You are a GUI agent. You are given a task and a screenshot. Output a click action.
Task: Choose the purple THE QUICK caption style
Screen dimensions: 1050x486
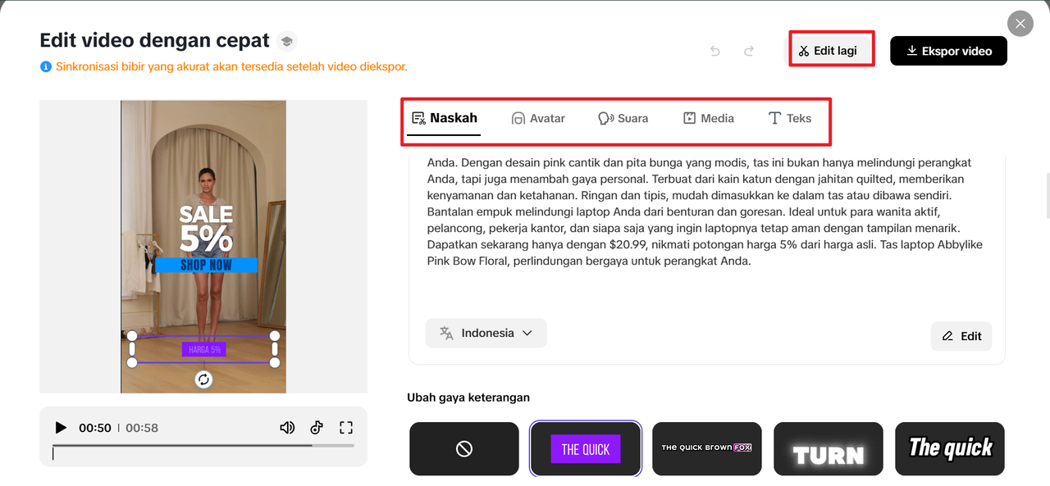click(x=586, y=448)
